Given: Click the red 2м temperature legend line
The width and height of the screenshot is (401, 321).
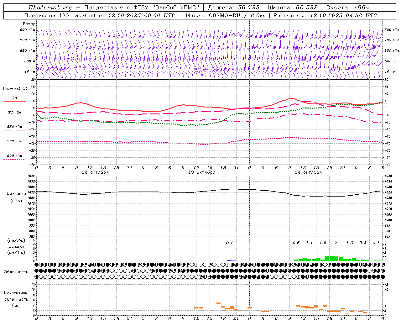Looking at the screenshot, I should (14, 101).
